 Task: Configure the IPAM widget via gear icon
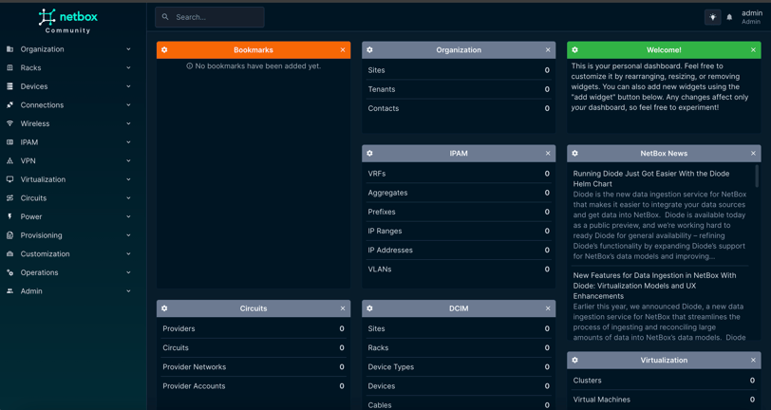coord(369,154)
